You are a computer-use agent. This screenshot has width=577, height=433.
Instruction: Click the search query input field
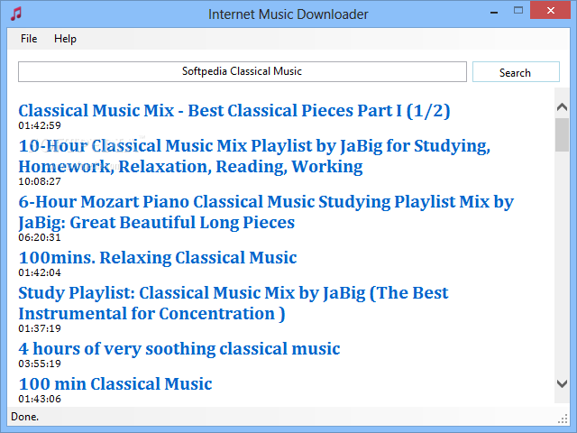(243, 71)
